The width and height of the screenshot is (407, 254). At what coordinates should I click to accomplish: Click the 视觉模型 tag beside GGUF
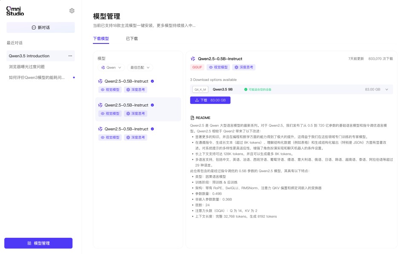point(218,67)
